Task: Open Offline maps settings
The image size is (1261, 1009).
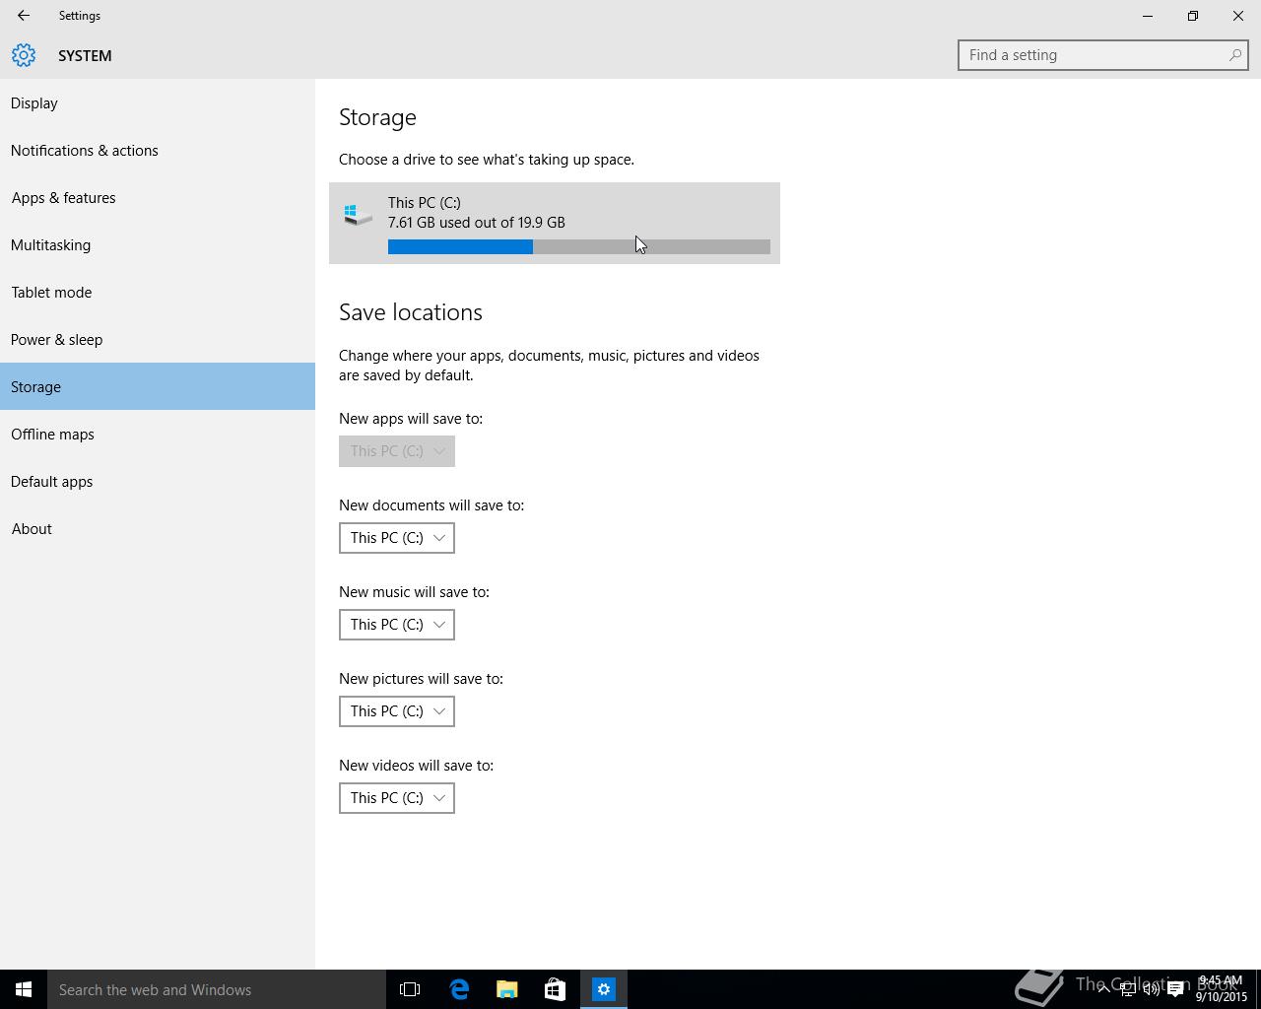Action: pyautogui.click(x=158, y=434)
